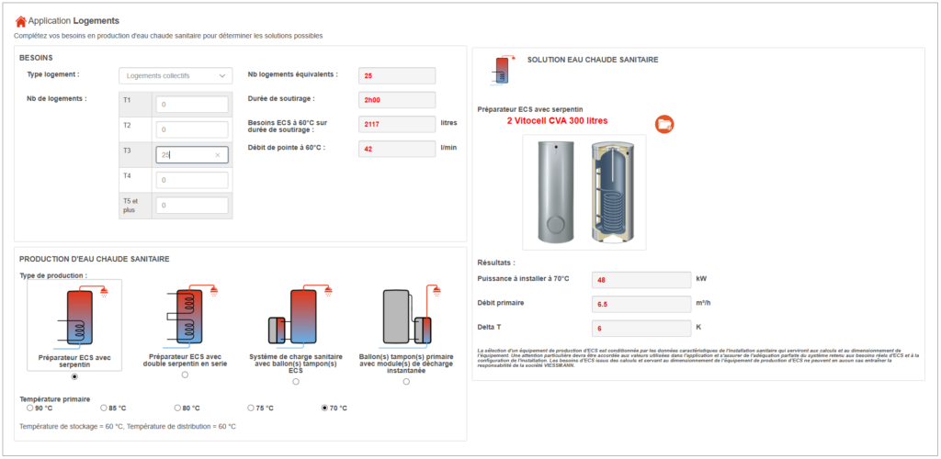Click the T1 number of dwellings field

point(191,105)
